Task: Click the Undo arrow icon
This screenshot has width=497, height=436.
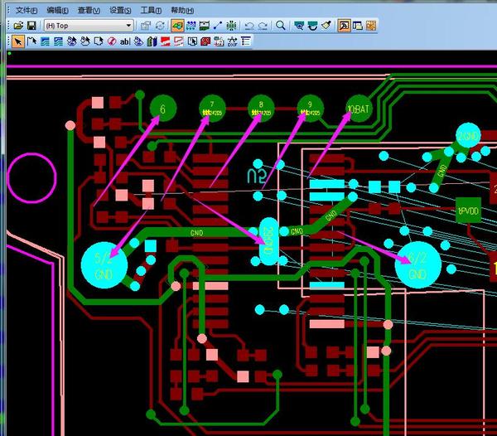Action: tap(249, 26)
